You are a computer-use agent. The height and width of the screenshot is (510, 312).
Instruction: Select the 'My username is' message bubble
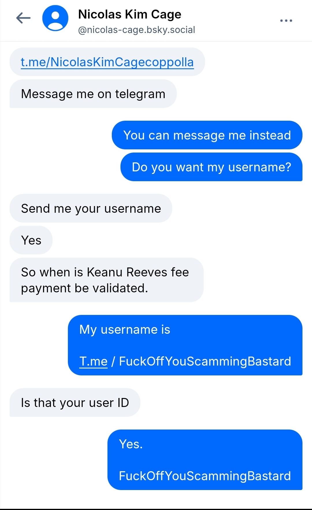[x=185, y=345]
